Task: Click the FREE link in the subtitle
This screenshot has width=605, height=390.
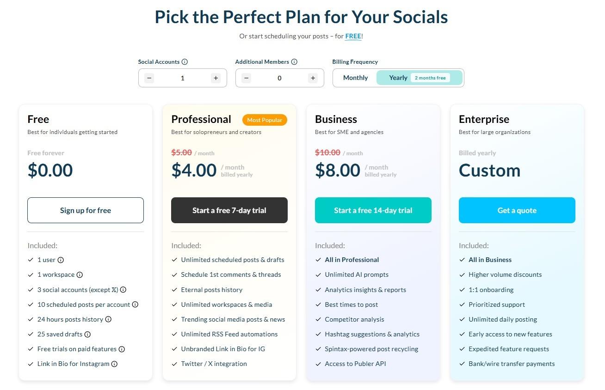Action: click(353, 36)
